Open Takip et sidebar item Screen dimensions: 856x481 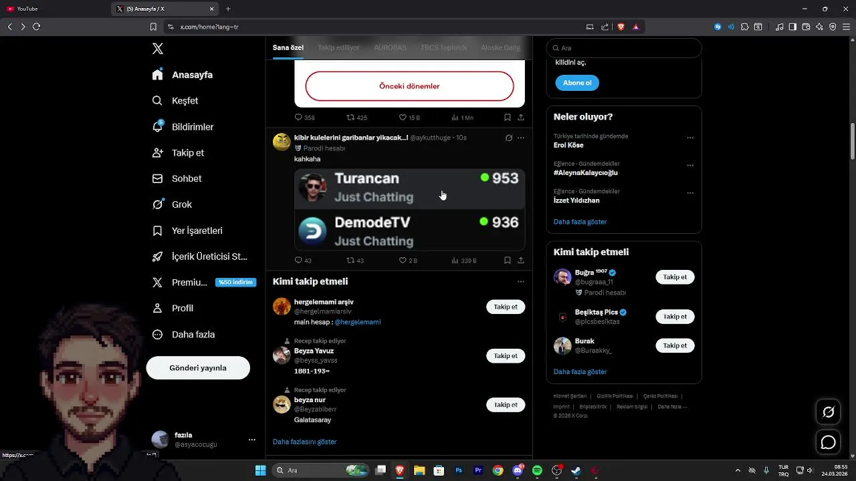178,152
